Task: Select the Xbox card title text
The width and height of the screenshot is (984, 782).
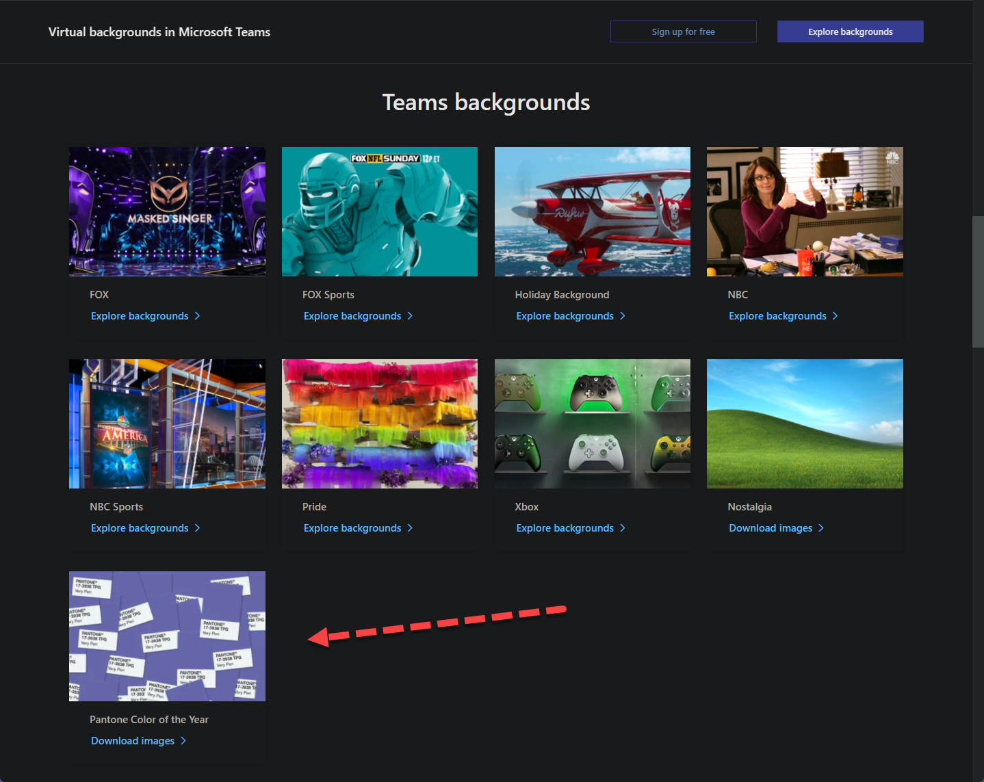Action: pyautogui.click(x=526, y=507)
